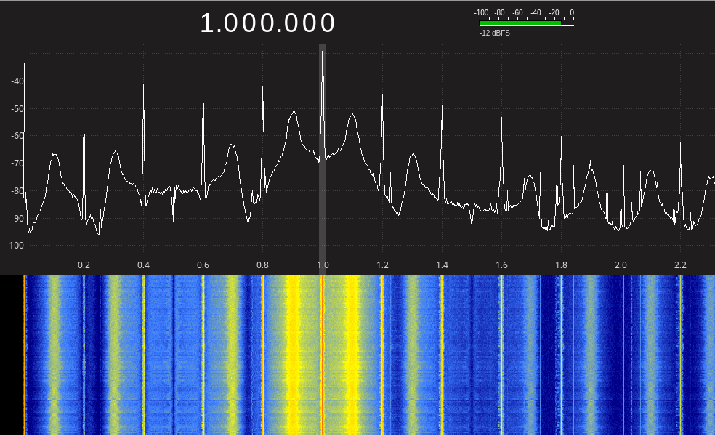Tune to the yellow waterfall line at 0.4
Image resolution: width=715 pixels, height=436 pixels.
pyautogui.click(x=144, y=355)
